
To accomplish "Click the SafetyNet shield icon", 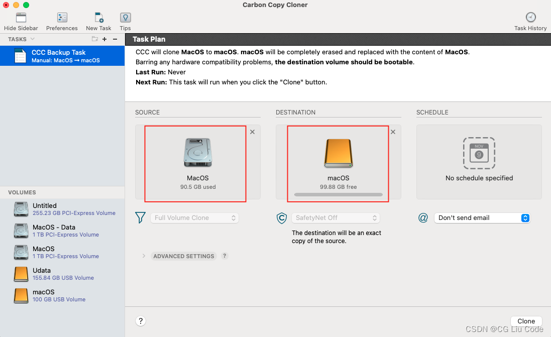I will 281,218.
